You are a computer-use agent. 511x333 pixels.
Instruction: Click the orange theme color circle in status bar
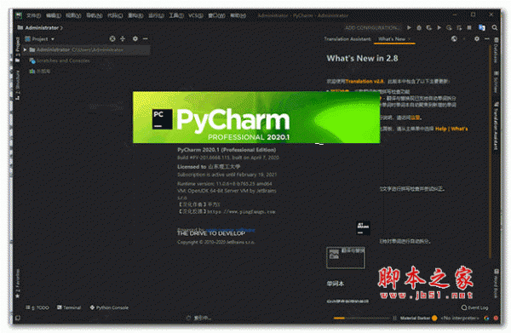click(434, 318)
